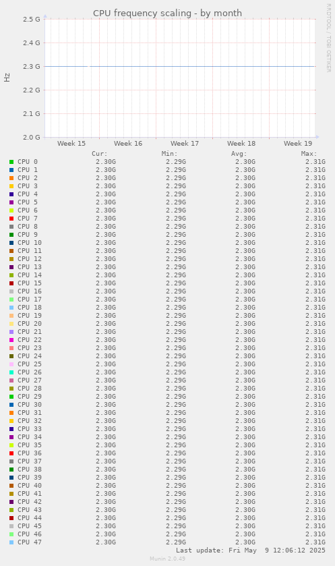This screenshot has height=566, width=335.
Task: Click the 'Cur:' column header
Action: coord(100,154)
